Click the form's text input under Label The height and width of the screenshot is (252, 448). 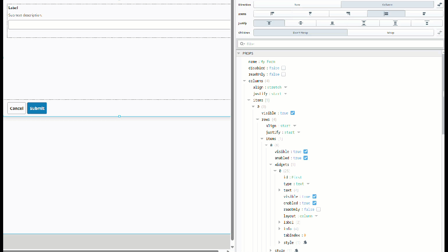click(119, 24)
